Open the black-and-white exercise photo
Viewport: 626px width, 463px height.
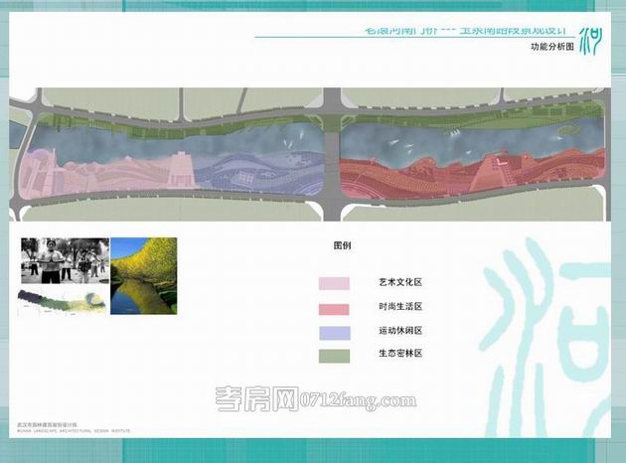coord(65,260)
